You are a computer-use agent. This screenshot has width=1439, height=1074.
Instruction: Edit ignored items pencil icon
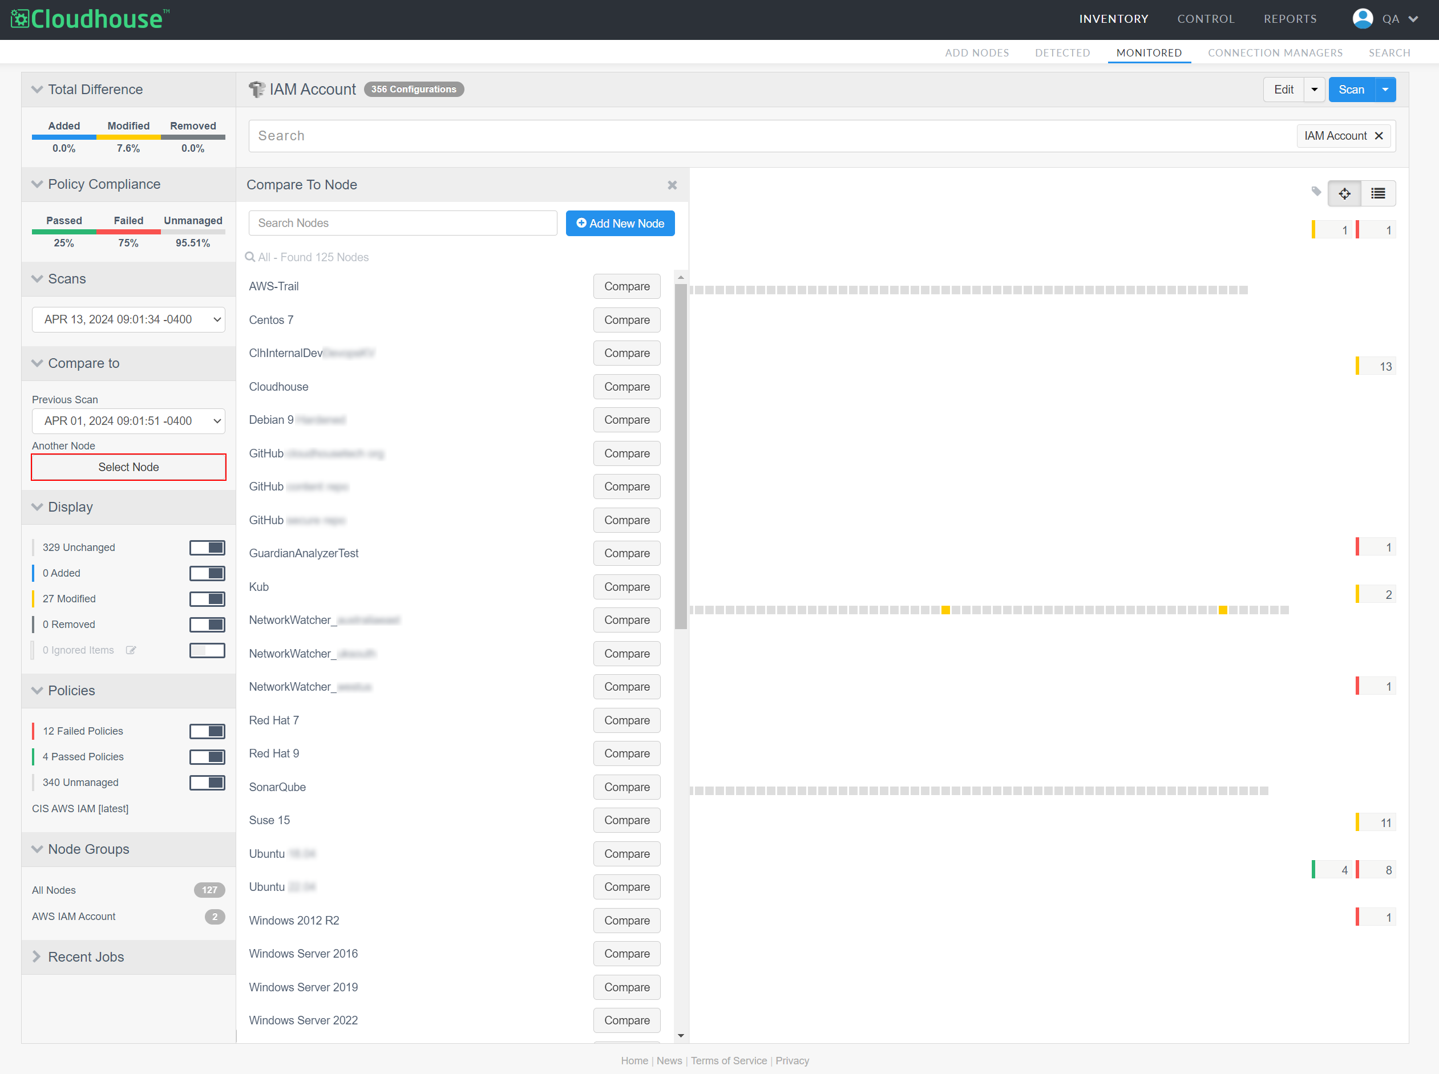[x=131, y=650]
